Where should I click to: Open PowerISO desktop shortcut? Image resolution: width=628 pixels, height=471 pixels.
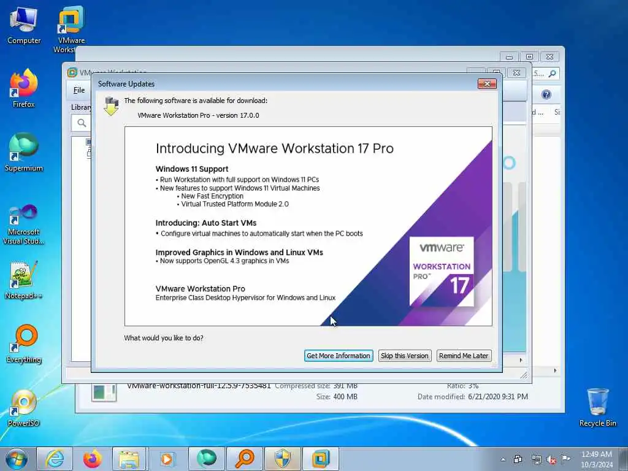pyautogui.click(x=24, y=408)
